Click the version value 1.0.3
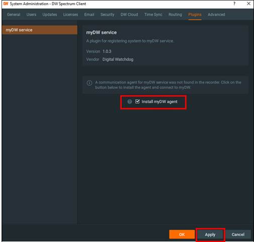 coord(107,51)
